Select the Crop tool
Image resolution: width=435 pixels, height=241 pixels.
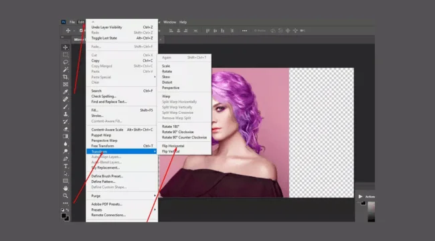[x=66, y=77]
